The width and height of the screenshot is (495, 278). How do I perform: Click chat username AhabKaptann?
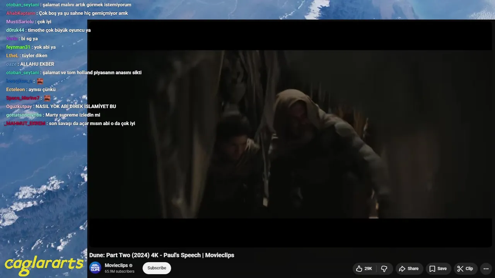[20, 13]
